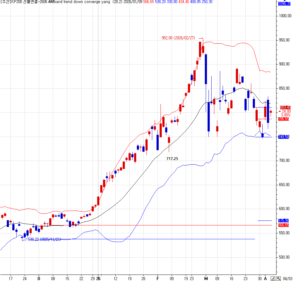This screenshot has height=281, width=294.
Task: Click the 952.00 (2026/02/27) high annotation
Action: pos(178,38)
